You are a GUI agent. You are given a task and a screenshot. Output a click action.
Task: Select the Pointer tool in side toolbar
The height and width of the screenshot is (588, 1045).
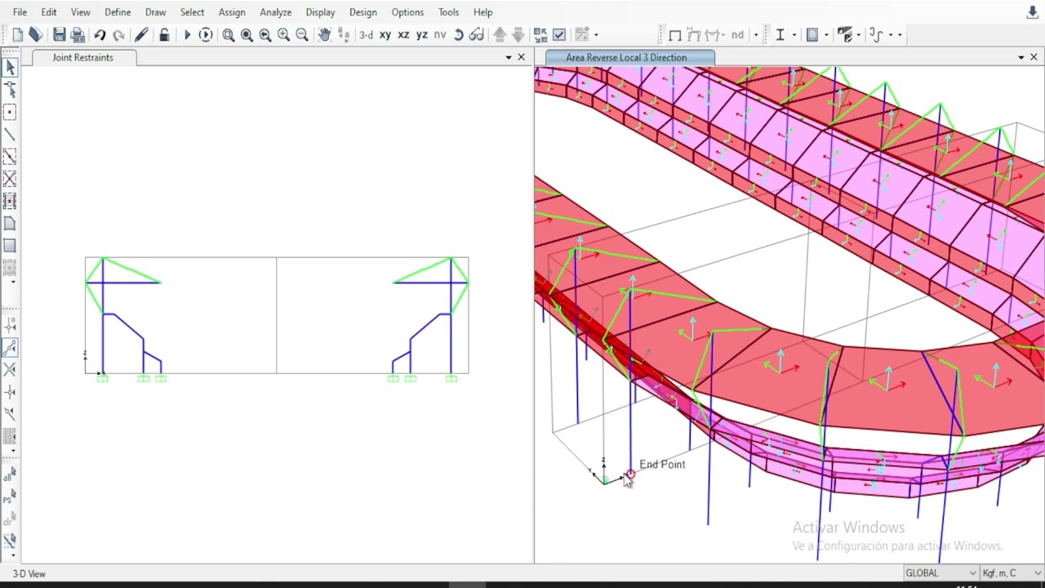coord(10,68)
